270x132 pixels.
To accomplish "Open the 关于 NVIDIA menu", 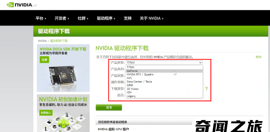I will click(x=152, y=18).
